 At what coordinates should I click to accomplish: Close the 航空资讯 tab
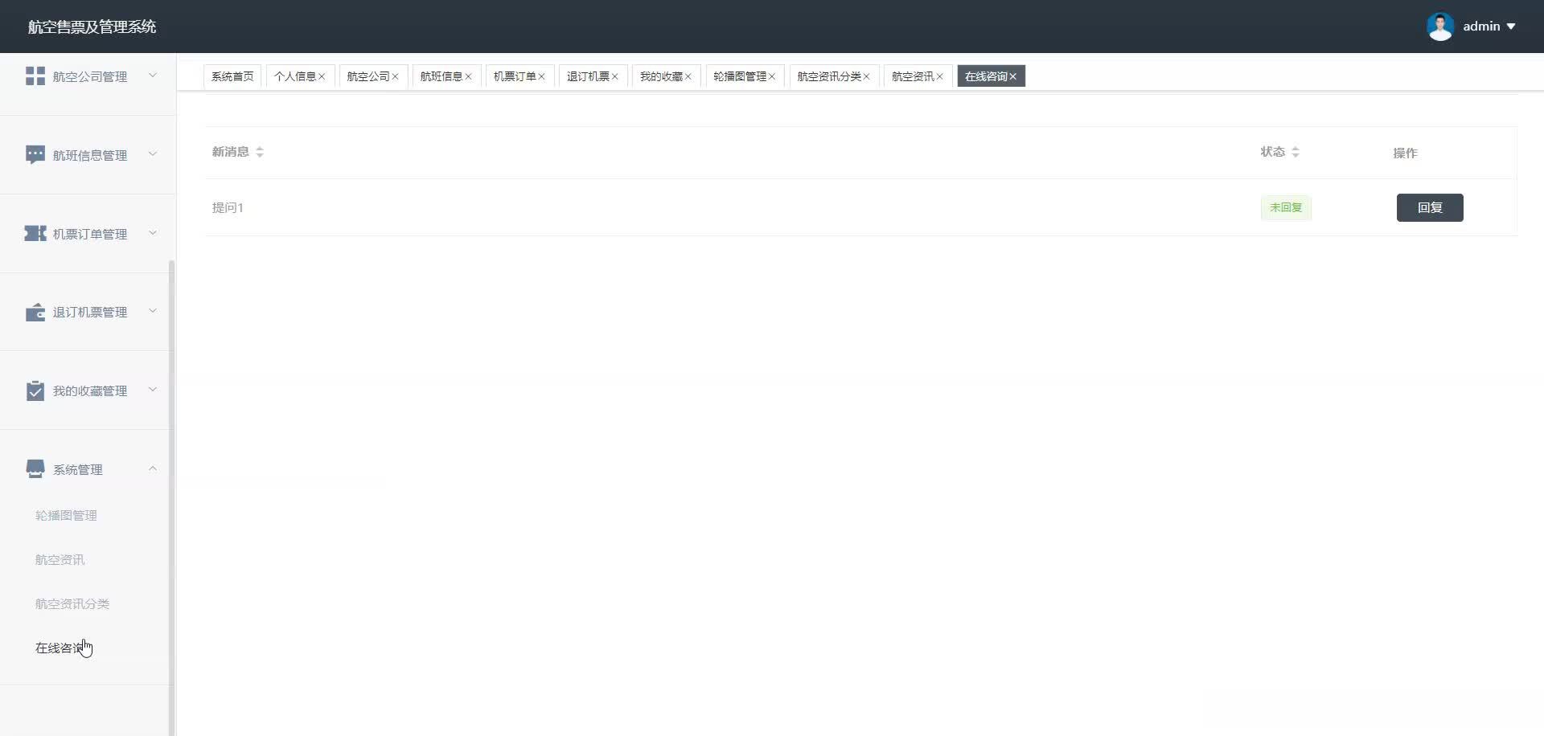click(939, 76)
